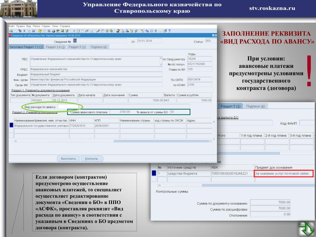Click counterparty table horizontal scrollbar
316x237 pixels.
[113, 141]
